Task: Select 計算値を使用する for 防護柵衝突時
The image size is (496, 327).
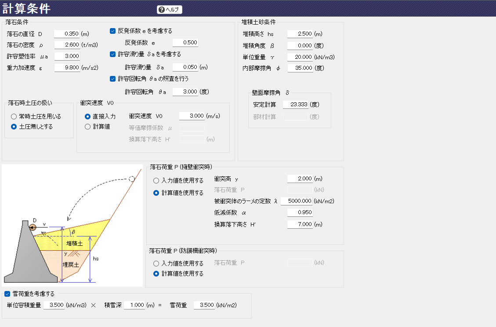Action: [x=156, y=273]
